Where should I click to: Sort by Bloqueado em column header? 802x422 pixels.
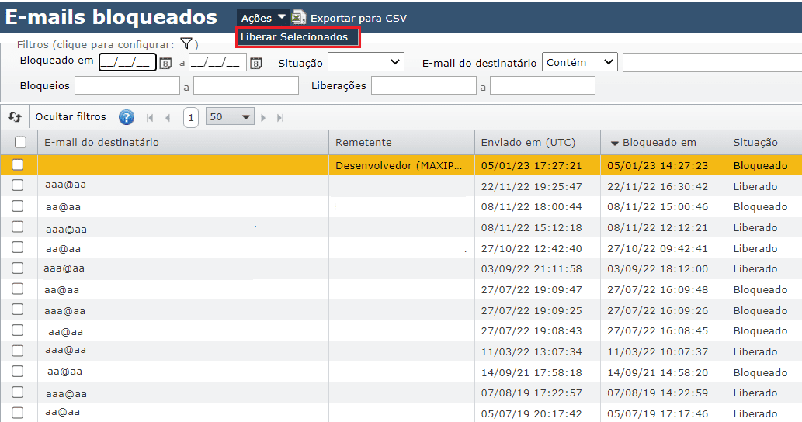(x=663, y=142)
